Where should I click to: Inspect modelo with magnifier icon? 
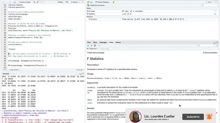click(x=215, y=14)
